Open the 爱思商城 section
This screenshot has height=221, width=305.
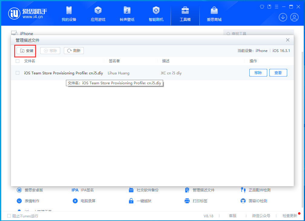[214, 14]
